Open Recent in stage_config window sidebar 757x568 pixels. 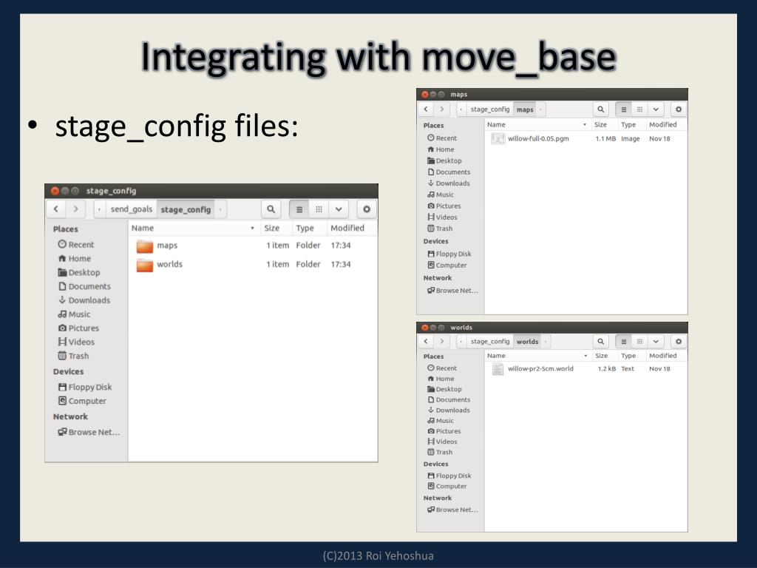76,244
